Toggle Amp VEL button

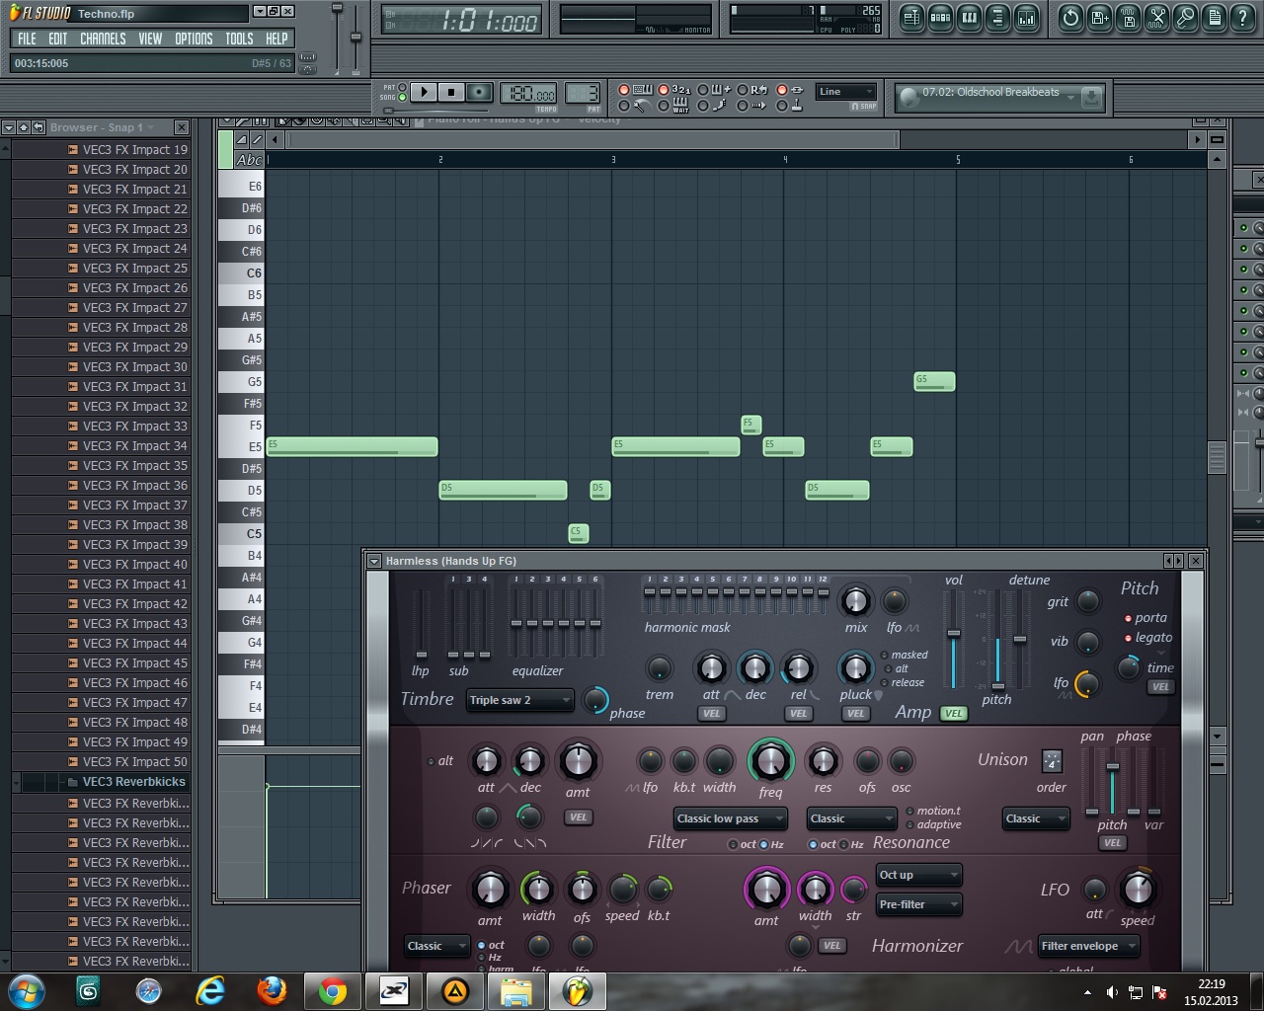click(x=953, y=713)
